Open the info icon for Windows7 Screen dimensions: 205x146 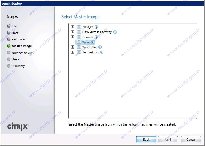tap(100, 47)
